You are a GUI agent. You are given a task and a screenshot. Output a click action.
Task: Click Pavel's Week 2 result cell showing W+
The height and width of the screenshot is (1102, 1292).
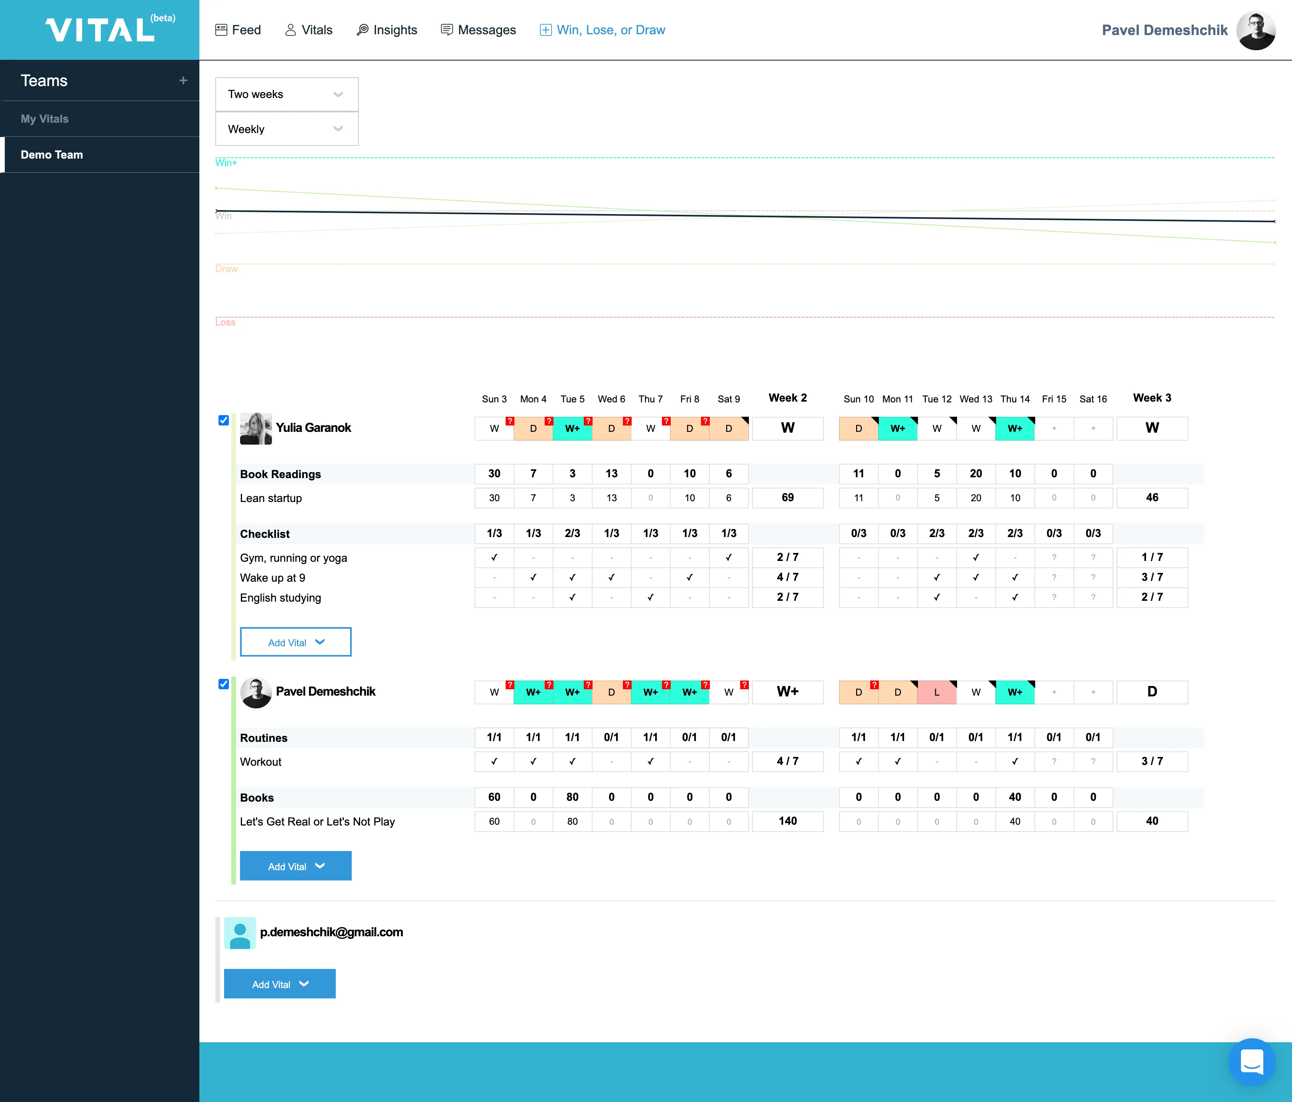pyautogui.click(x=788, y=692)
